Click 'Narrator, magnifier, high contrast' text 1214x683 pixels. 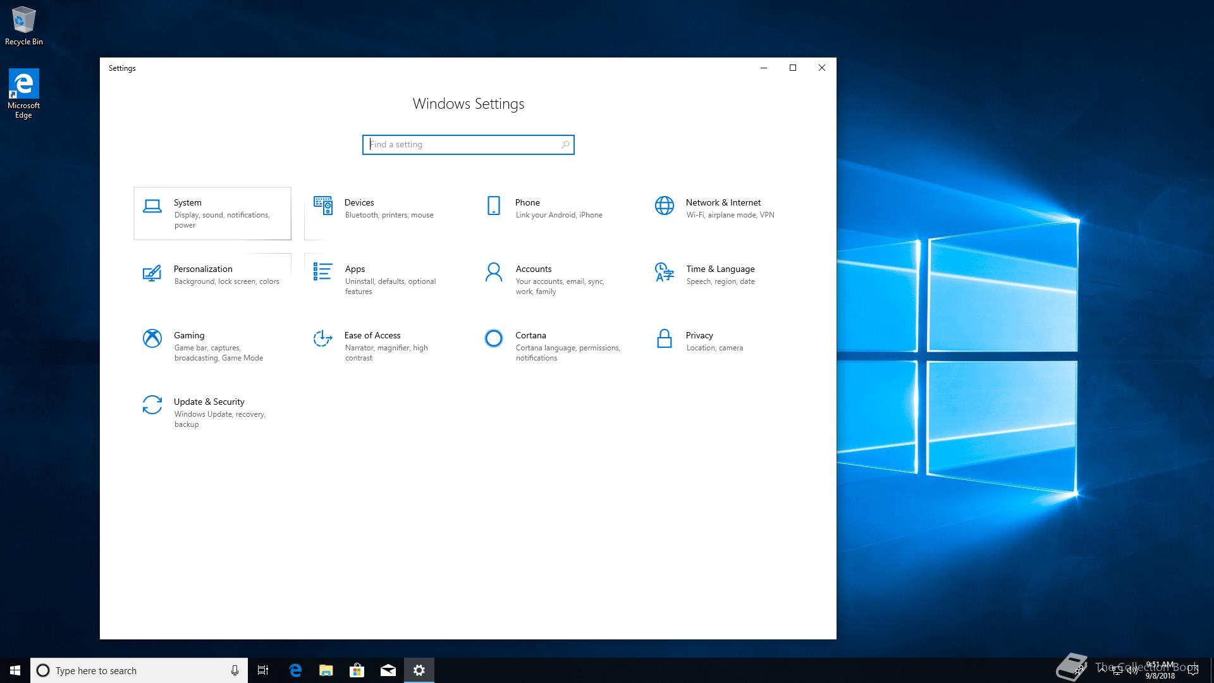click(x=386, y=353)
